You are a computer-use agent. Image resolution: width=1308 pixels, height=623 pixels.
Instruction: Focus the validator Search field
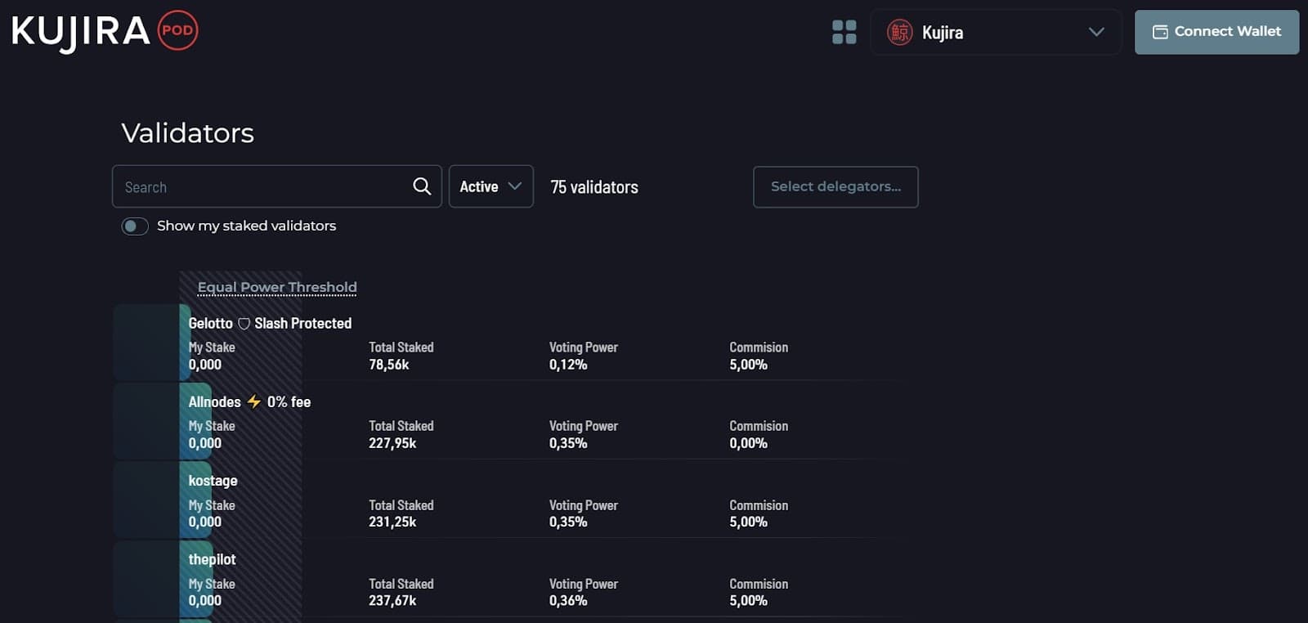tap(262, 187)
